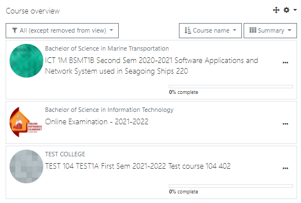Open the Summary view dropdown

[x=270, y=30]
